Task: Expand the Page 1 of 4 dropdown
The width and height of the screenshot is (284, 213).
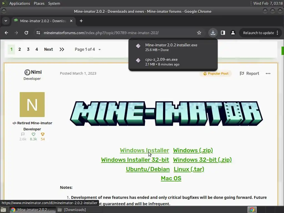Action: pos(88,49)
